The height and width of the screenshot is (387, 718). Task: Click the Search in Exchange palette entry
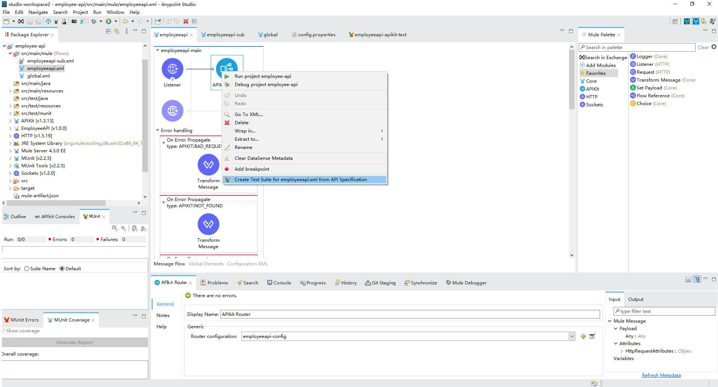(603, 58)
